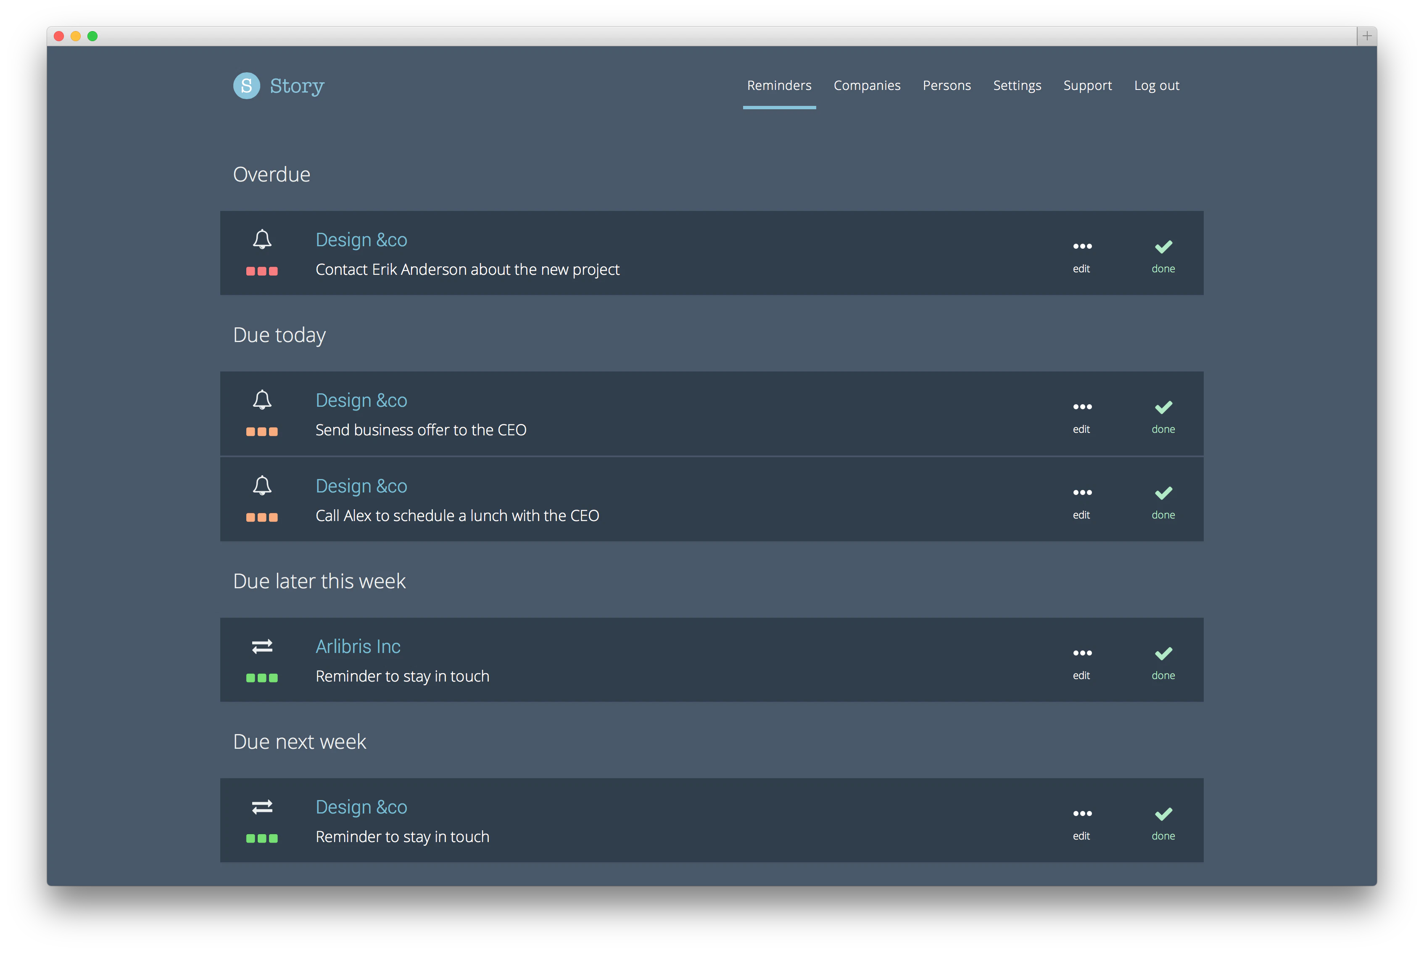This screenshot has height=953, width=1424.
Task: Open edit dots for Arlibris Inc reminder
Action: (x=1082, y=653)
